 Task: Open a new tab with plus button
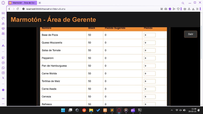40,3
